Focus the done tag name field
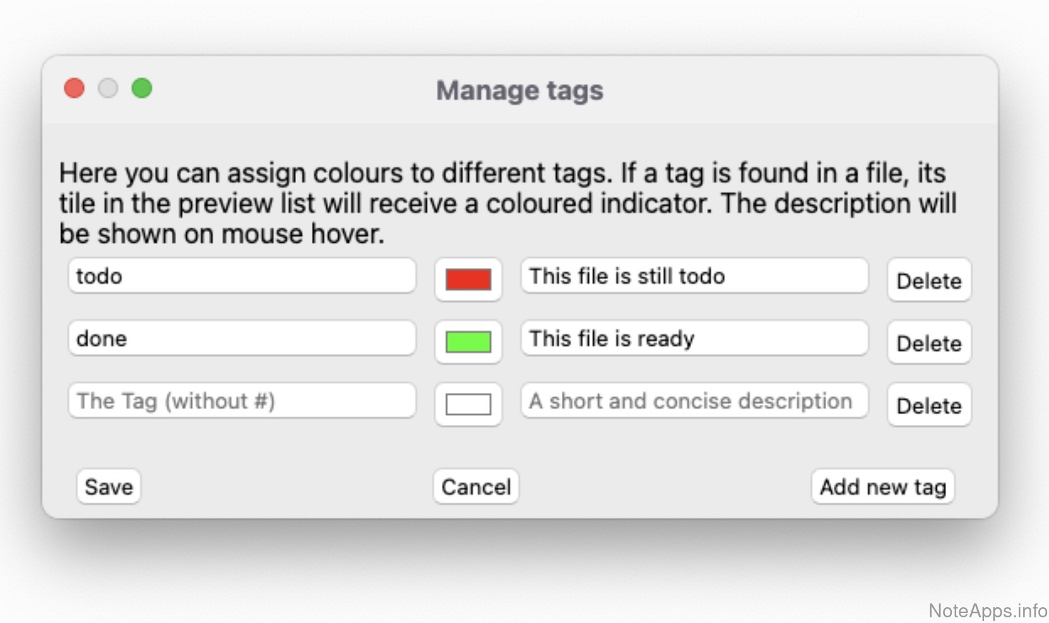Viewport: 1049px width, 623px height. tap(242, 338)
